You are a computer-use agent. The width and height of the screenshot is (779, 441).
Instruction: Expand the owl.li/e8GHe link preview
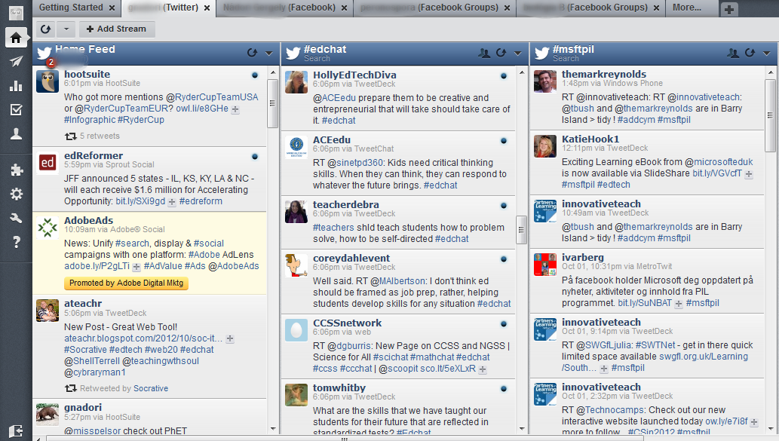235,109
